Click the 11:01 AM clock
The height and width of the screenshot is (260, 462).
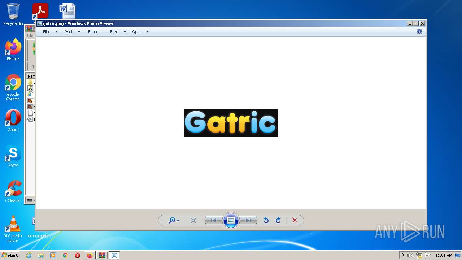click(444, 255)
